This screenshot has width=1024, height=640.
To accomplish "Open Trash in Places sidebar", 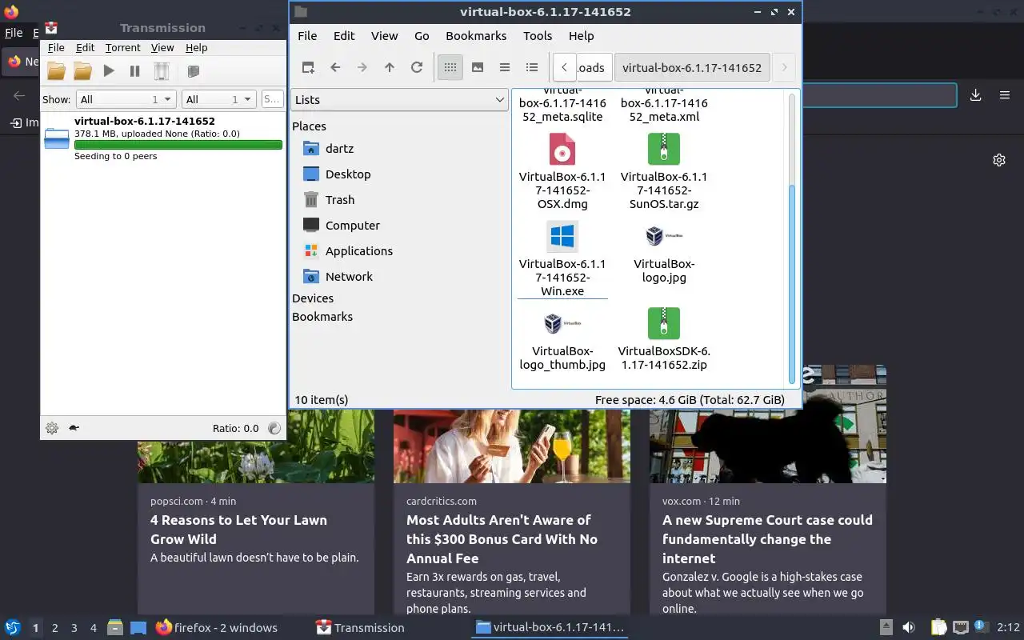I will click(340, 200).
